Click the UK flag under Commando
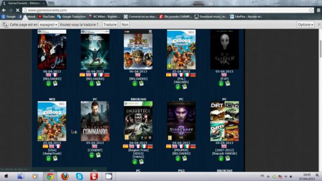The width and height of the screenshot is (322, 181). (95, 146)
